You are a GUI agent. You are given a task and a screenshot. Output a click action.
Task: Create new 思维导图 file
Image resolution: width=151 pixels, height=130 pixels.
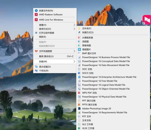113,45
